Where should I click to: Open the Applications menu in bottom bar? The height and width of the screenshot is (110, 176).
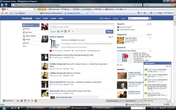pos(9,101)
